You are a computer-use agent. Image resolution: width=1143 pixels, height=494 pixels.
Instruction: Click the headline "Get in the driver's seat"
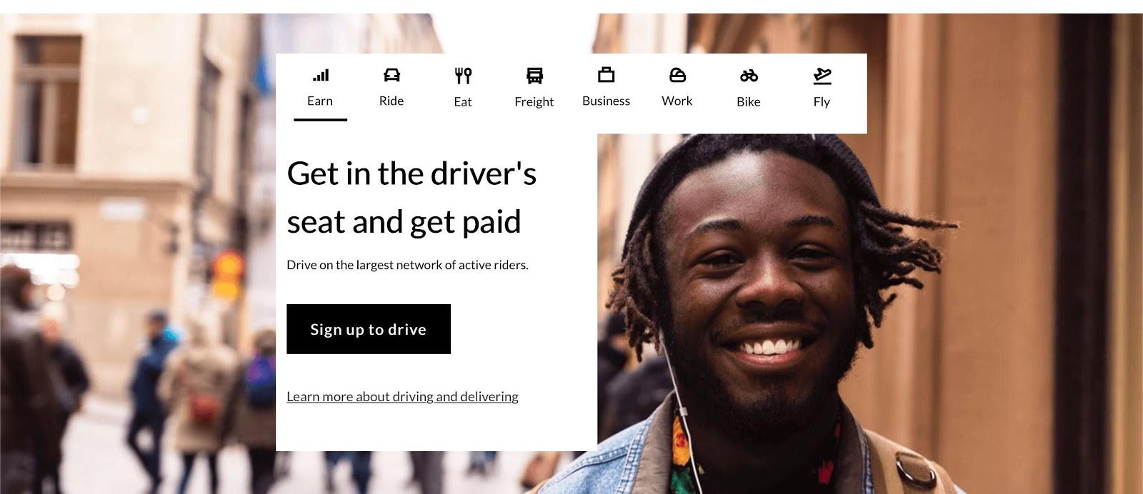411,198
